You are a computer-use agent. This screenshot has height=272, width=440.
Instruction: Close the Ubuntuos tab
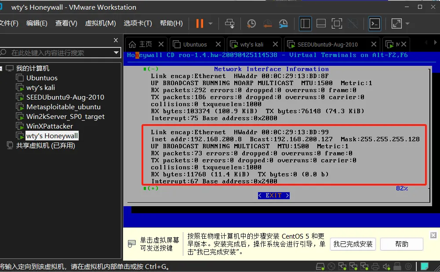[x=218, y=44]
